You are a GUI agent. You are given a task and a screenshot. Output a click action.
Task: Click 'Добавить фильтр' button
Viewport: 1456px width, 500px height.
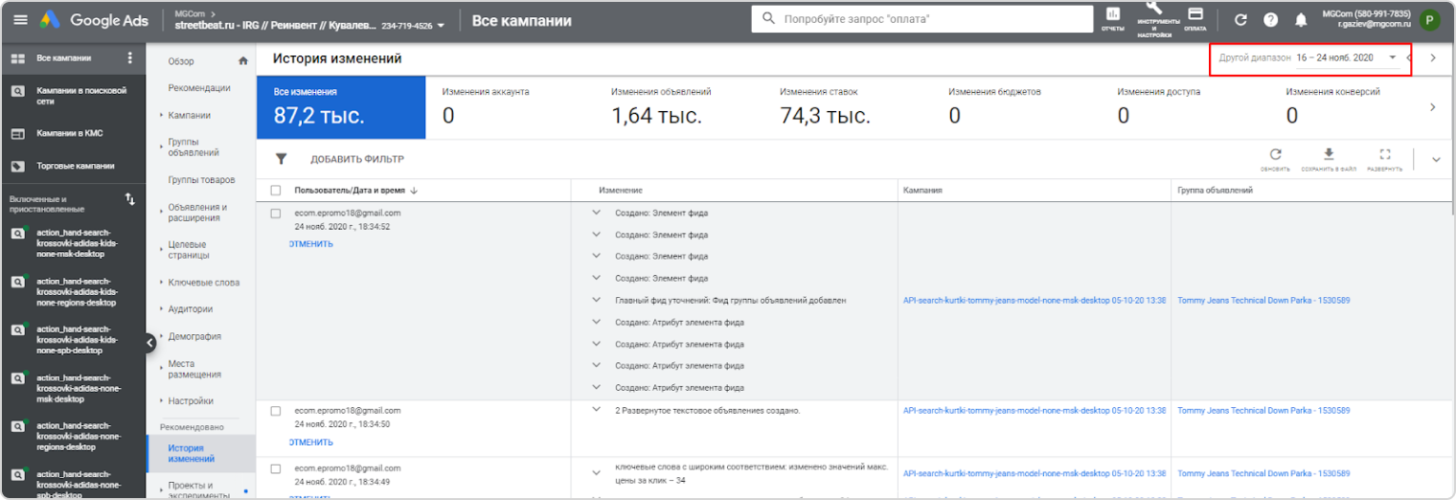point(356,159)
